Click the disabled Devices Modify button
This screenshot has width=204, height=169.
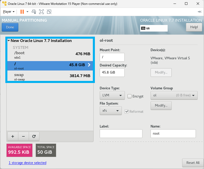161,72
